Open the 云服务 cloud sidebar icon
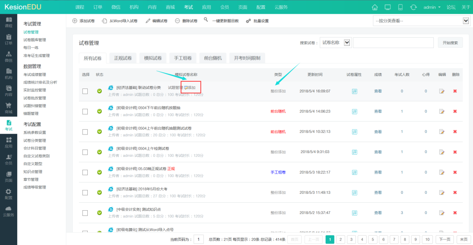473x245 pixels. coord(8,211)
